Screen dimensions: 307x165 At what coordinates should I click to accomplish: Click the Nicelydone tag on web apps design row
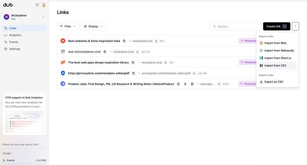[x=248, y=62]
